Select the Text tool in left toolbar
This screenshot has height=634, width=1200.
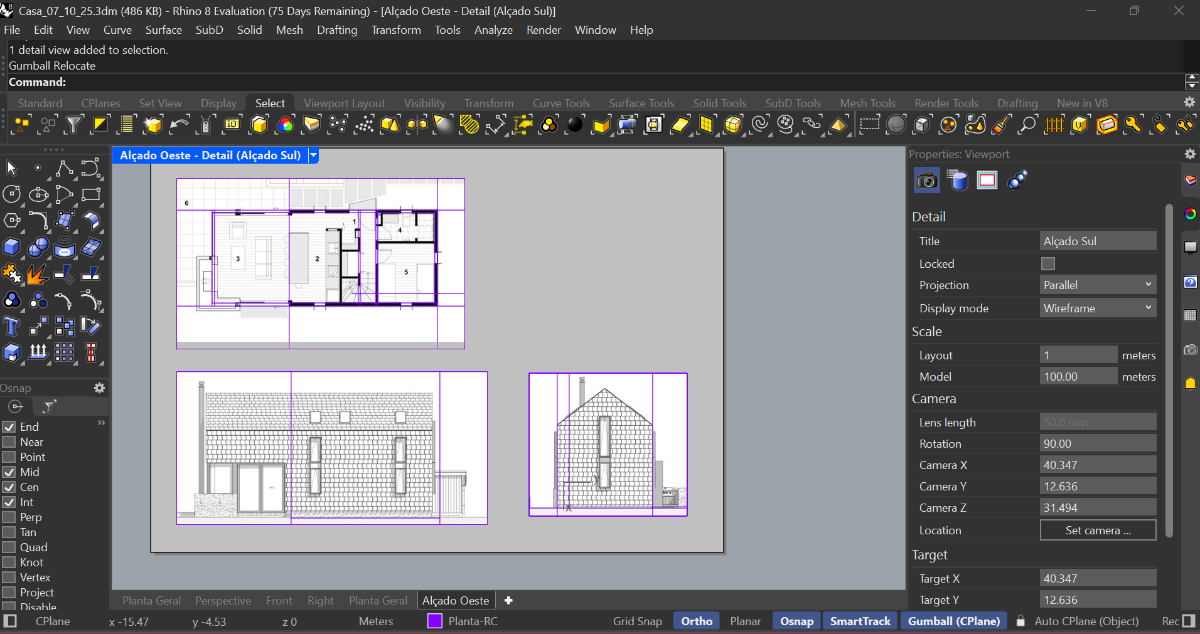tap(11, 327)
